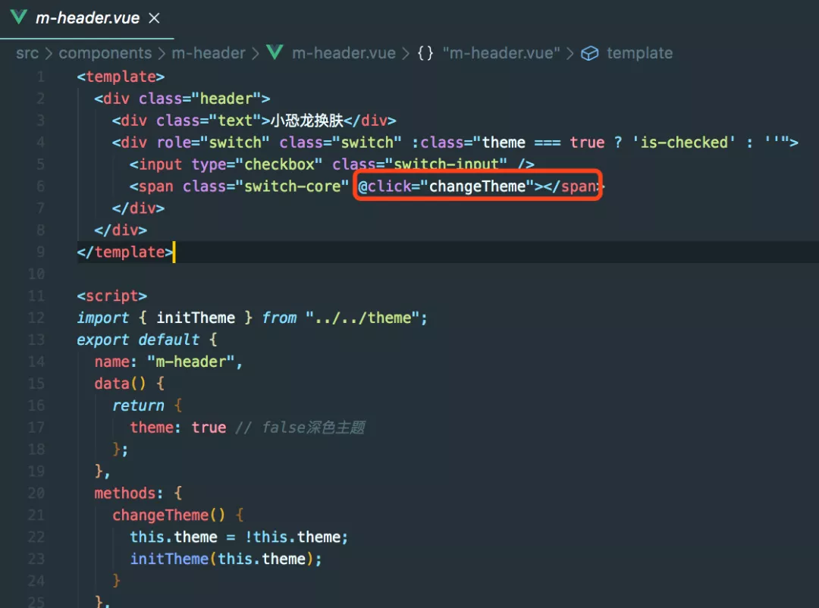Open the m-header folder breadcrumb
Image resolution: width=819 pixels, height=608 pixels.
(209, 53)
